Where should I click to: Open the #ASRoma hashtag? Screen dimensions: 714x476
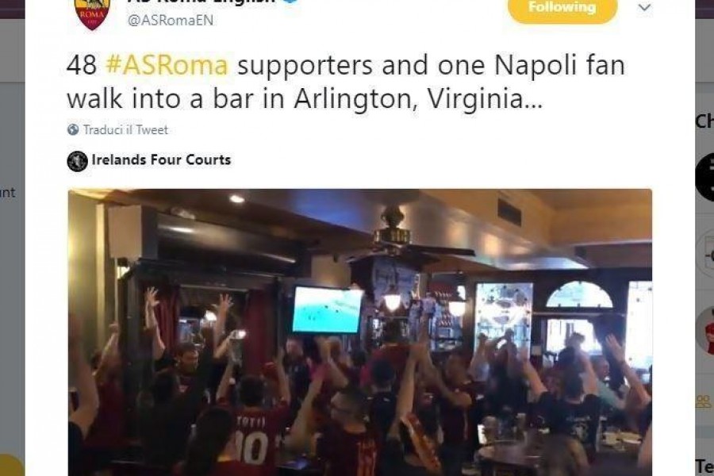tap(167, 65)
